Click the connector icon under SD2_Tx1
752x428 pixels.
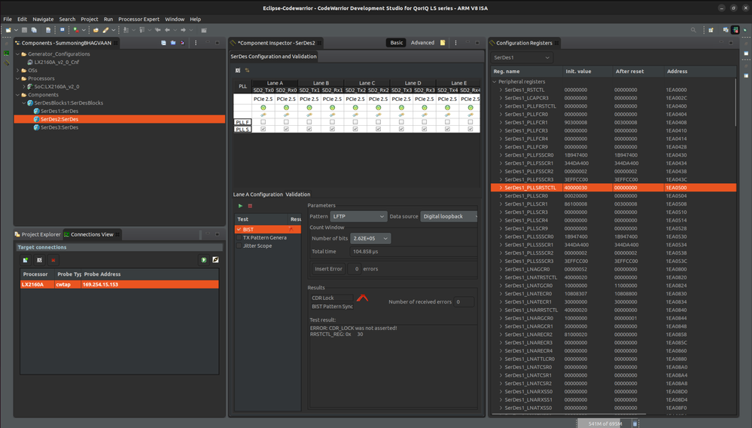(309, 115)
